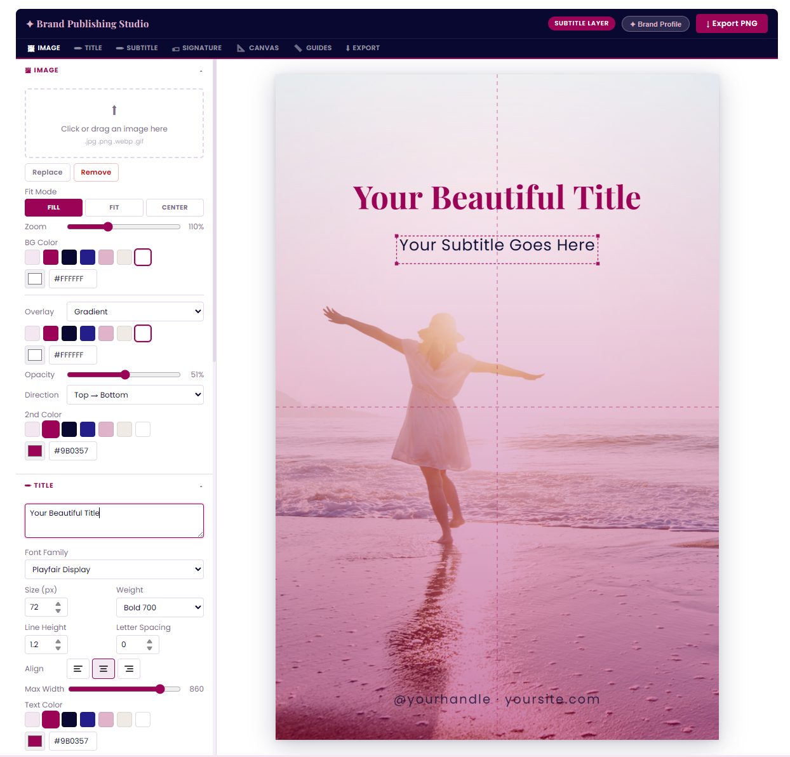This screenshot has width=790, height=757.
Task: Click the Line Height stepper arrows
Action: coord(58,645)
